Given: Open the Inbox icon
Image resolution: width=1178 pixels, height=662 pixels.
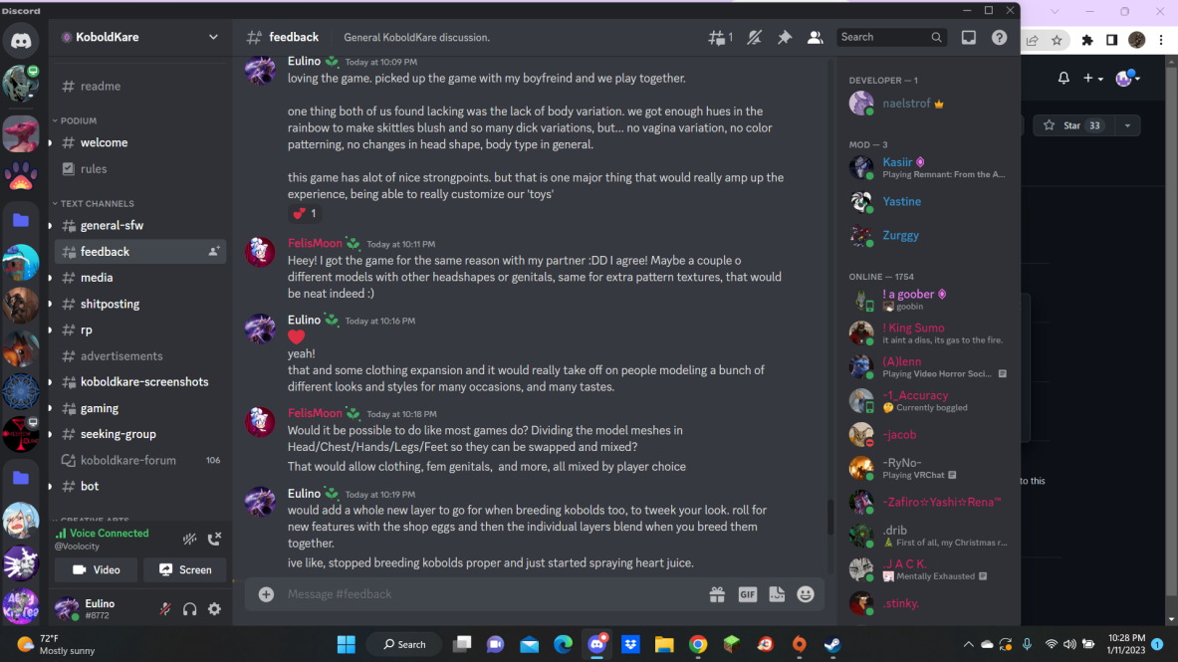Looking at the screenshot, I should point(969,37).
